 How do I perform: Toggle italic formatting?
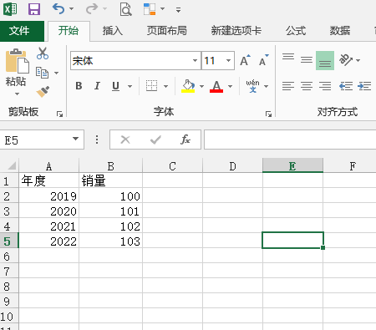[x=97, y=86]
